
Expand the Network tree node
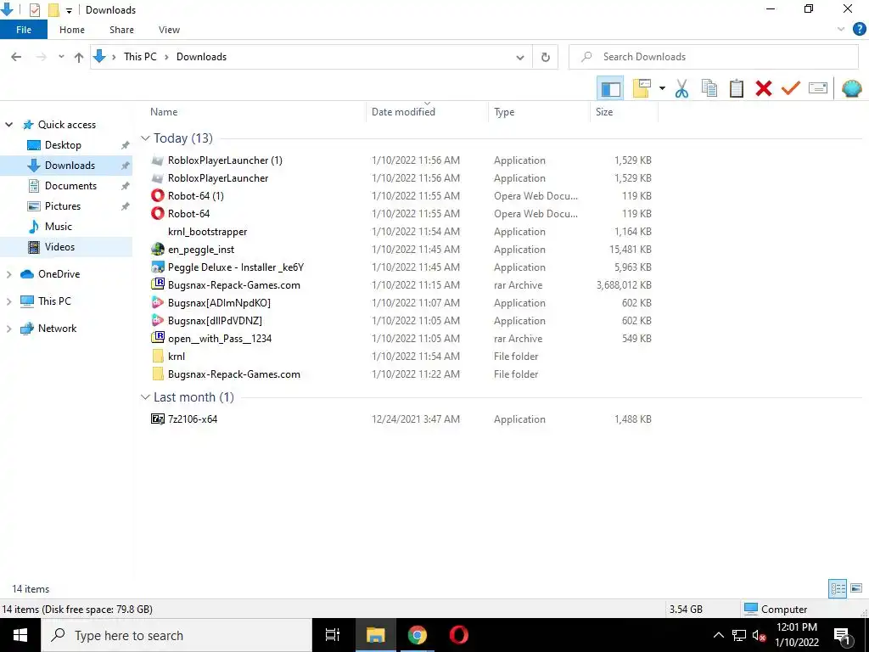click(x=8, y=329)
